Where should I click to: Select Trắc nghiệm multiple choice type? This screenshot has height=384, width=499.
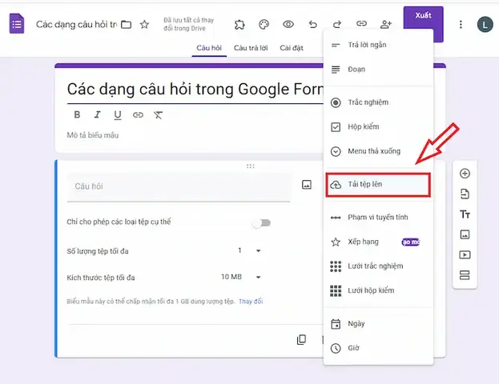(378, 102)
